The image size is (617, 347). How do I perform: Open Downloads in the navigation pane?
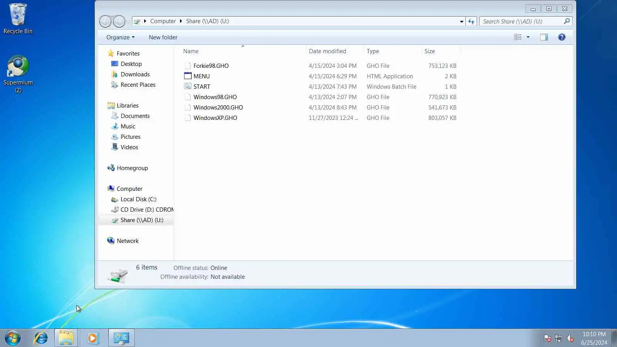pos(135,74)
